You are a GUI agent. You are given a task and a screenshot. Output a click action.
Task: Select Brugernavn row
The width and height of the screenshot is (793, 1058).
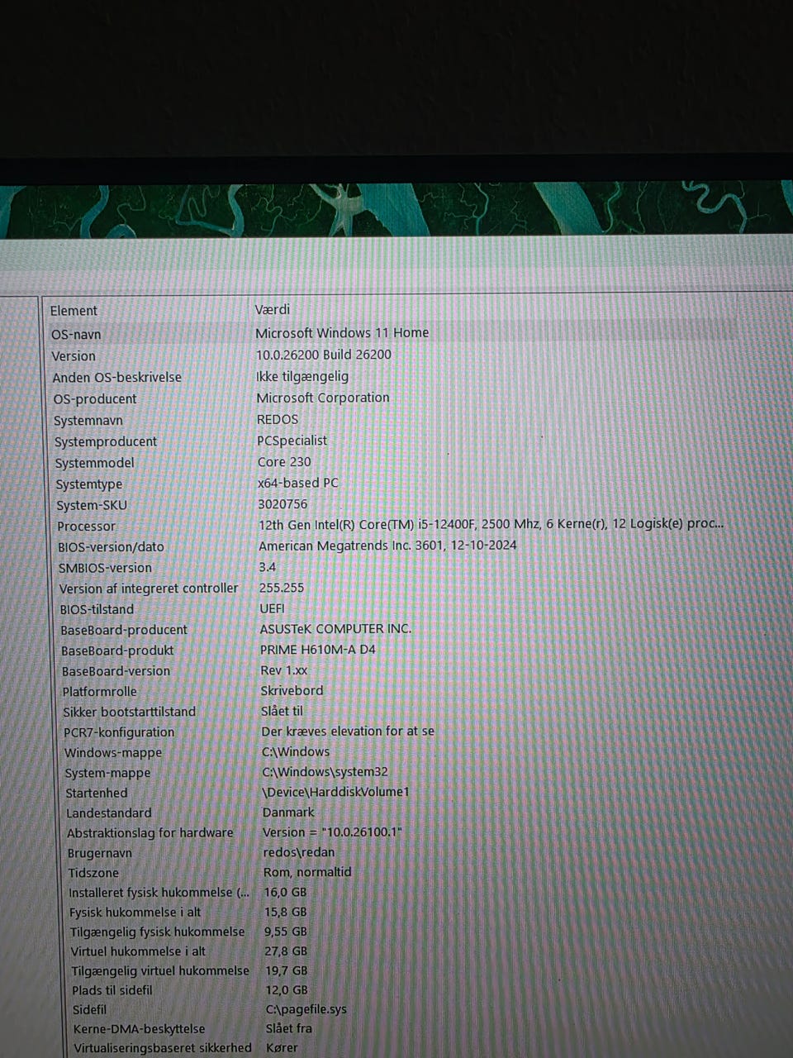tap(100, 853)
